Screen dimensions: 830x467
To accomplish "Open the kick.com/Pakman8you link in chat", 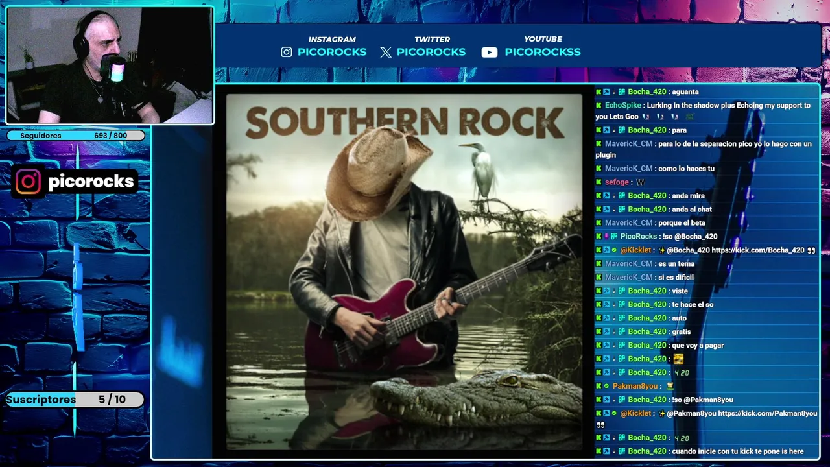I will pyautogui.click(x=768, y=413).
